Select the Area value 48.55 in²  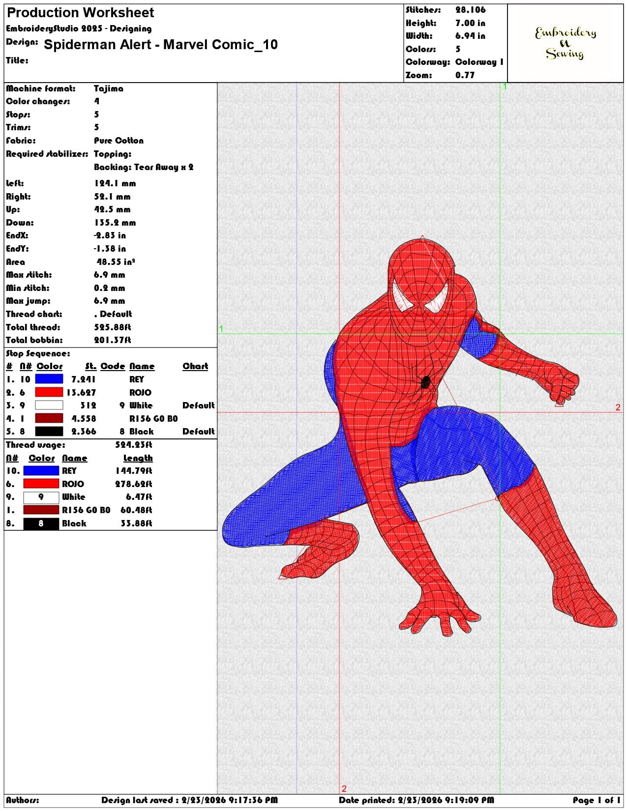point(116,262)
